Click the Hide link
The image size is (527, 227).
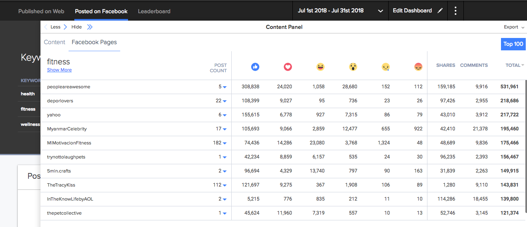76,27
